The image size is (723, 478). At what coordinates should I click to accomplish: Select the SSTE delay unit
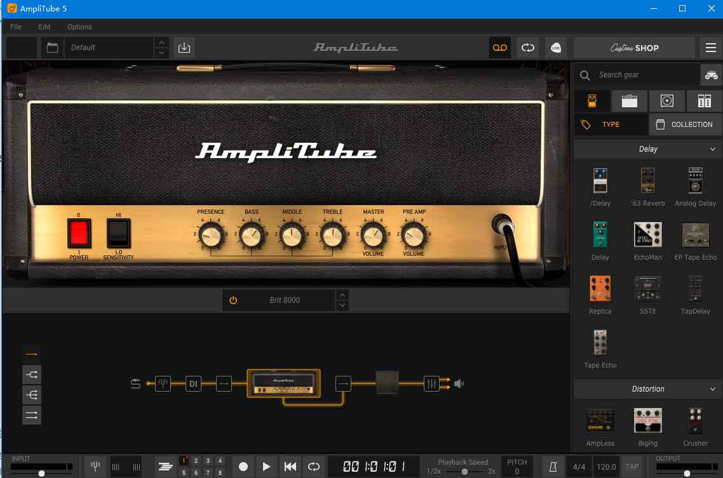(x=648, y=295)
